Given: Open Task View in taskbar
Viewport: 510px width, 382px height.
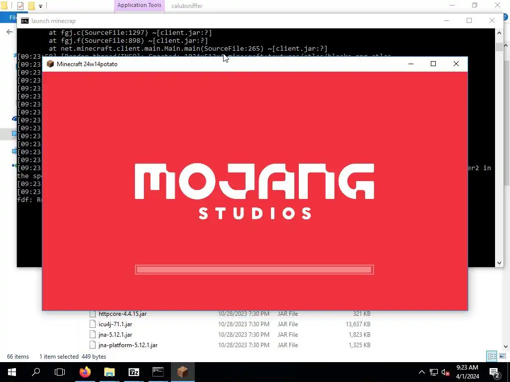Looking at the screenshot, I should tap(60, 372).
